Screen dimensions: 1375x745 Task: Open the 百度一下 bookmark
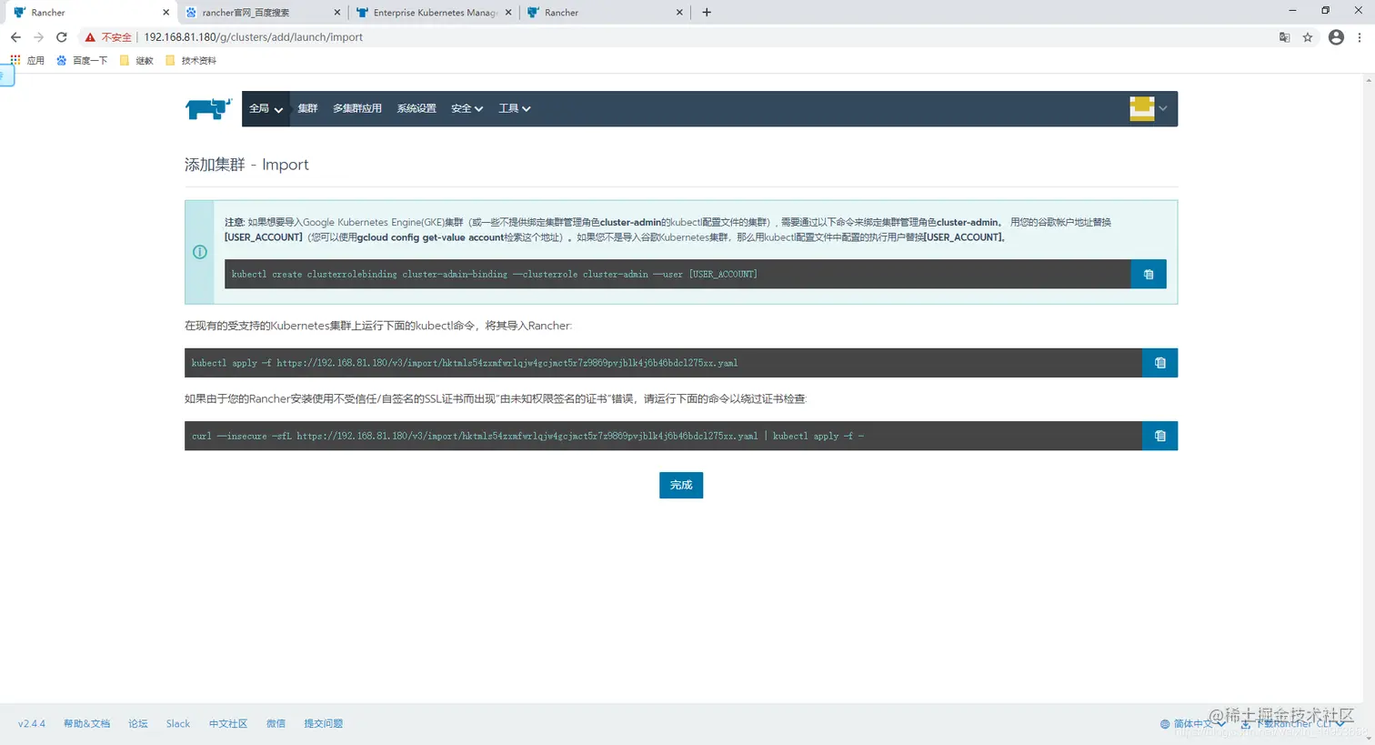(x=82, y=60)
